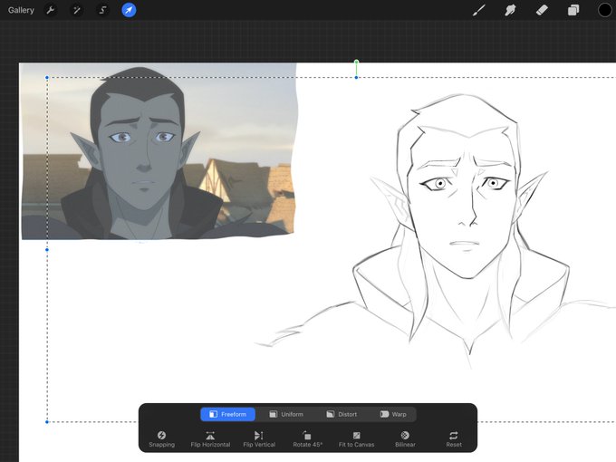
Task: Open the Actions wrench menu
Action: (x=51, y=10)
